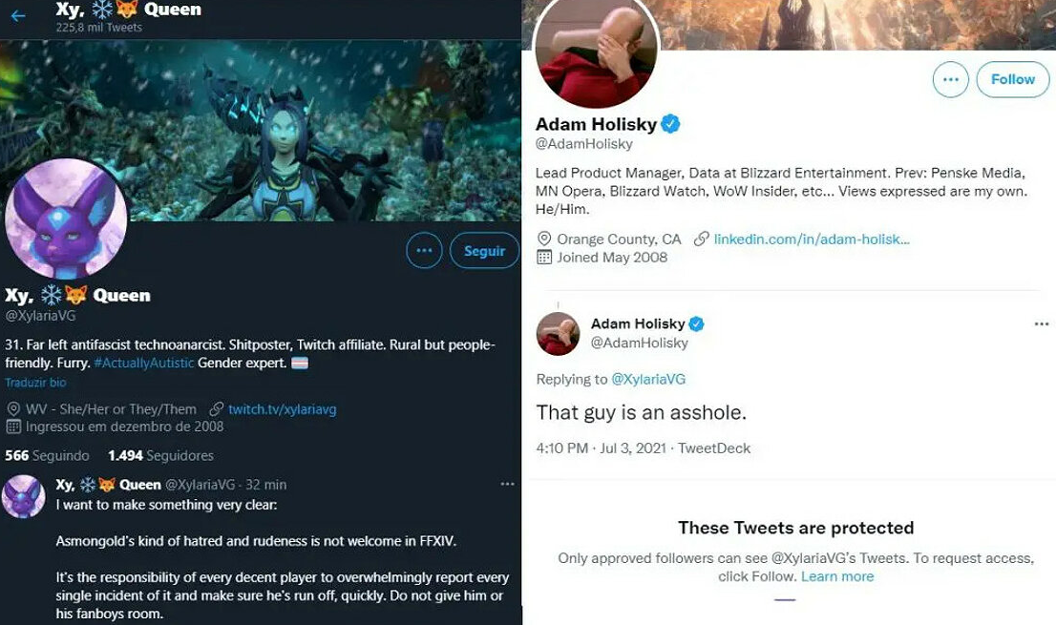Click the back arrow on Xy's profile
1056x625 pixels.
tap(17, 15)
